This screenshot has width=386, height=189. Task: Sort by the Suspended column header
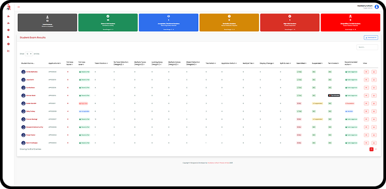[x=317, y=63]
